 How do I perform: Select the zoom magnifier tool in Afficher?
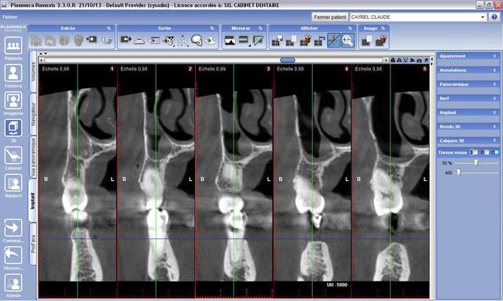(347, 41)
